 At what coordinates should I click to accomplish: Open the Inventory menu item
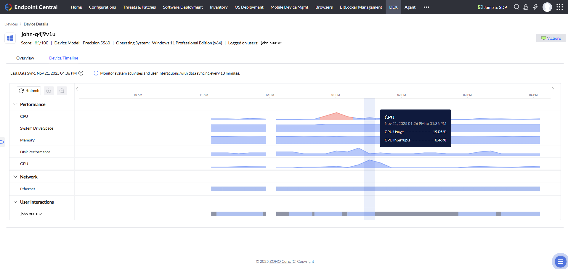tap(219, 7)
